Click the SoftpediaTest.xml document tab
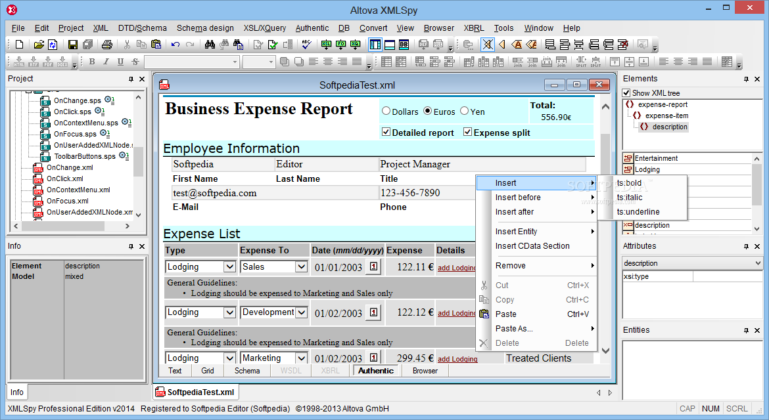Image resolution: width=769 pixels, height=420 pixels. [x=195, y=392]
